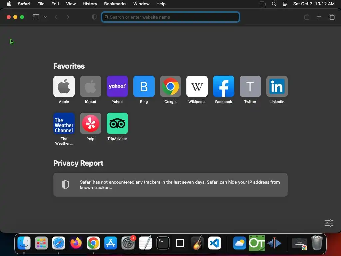
Task: Click the screen mirroring menu bar icon
Action: 262,4
